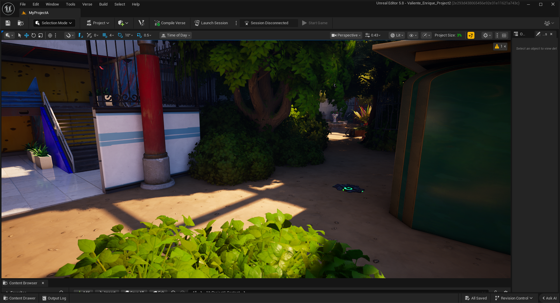Open the selection tool mode dropdown in viewport toolbar
560x303 pixels.
(x=9, y=35)
